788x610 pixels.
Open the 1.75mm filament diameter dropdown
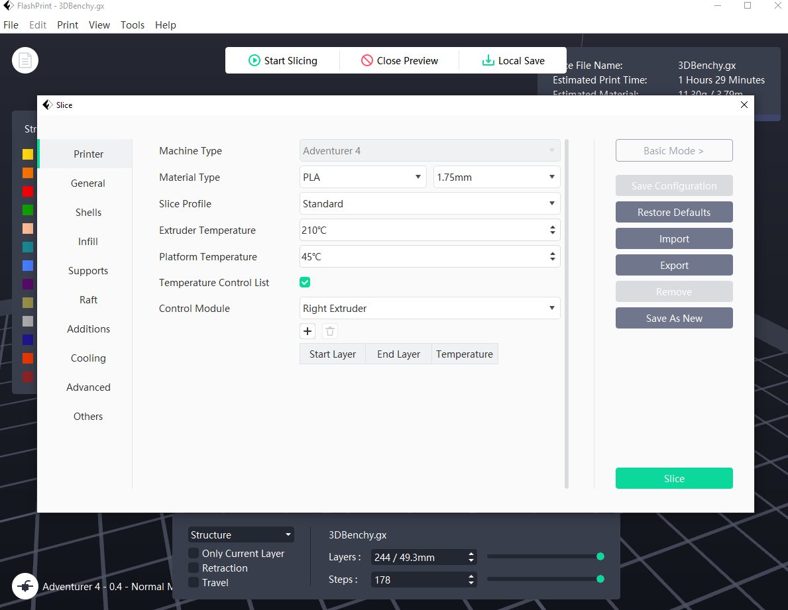(496, 178)
